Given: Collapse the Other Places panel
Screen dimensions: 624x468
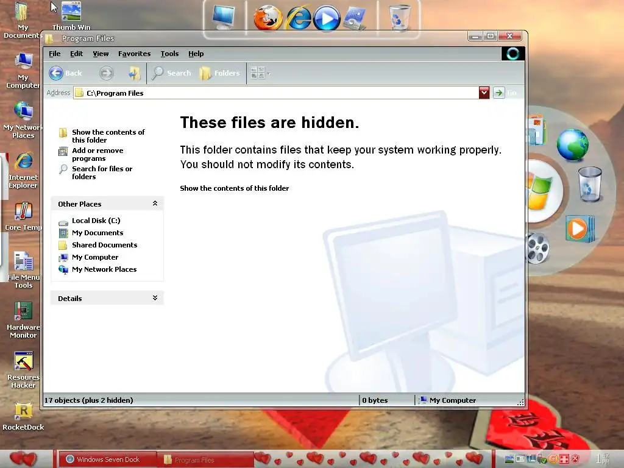Looking at the screenshot, I should click(x=155, y=204).
